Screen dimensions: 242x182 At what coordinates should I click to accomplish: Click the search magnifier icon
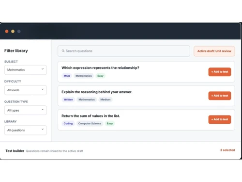(63, 51)
